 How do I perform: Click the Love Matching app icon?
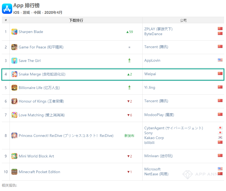[x=14, y=115]
